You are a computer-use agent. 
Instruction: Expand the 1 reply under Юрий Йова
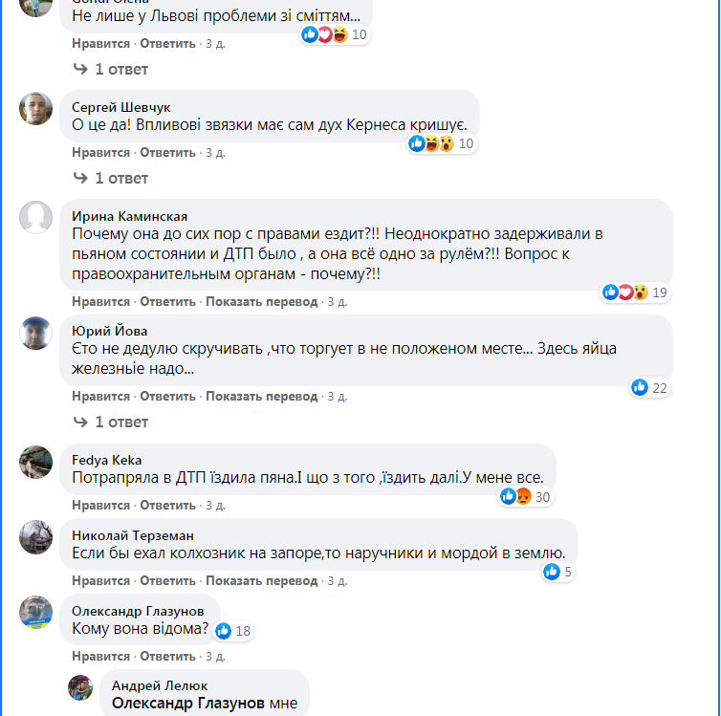tap(112, 422)
